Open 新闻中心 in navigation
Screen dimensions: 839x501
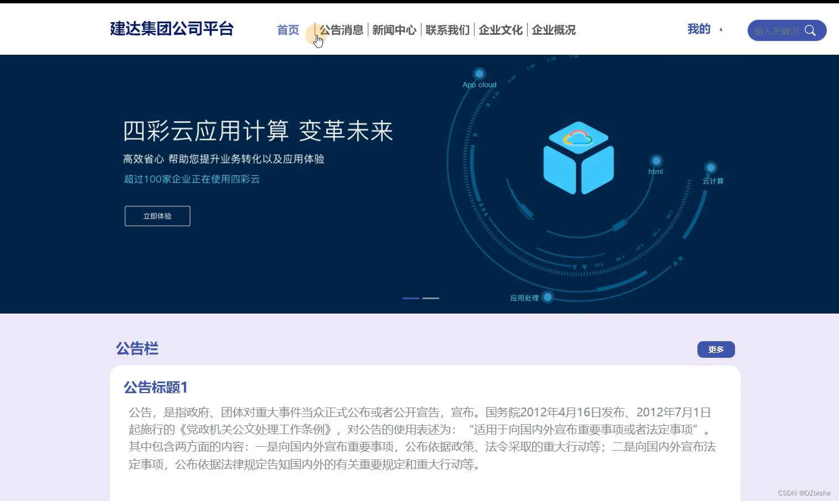394,30
